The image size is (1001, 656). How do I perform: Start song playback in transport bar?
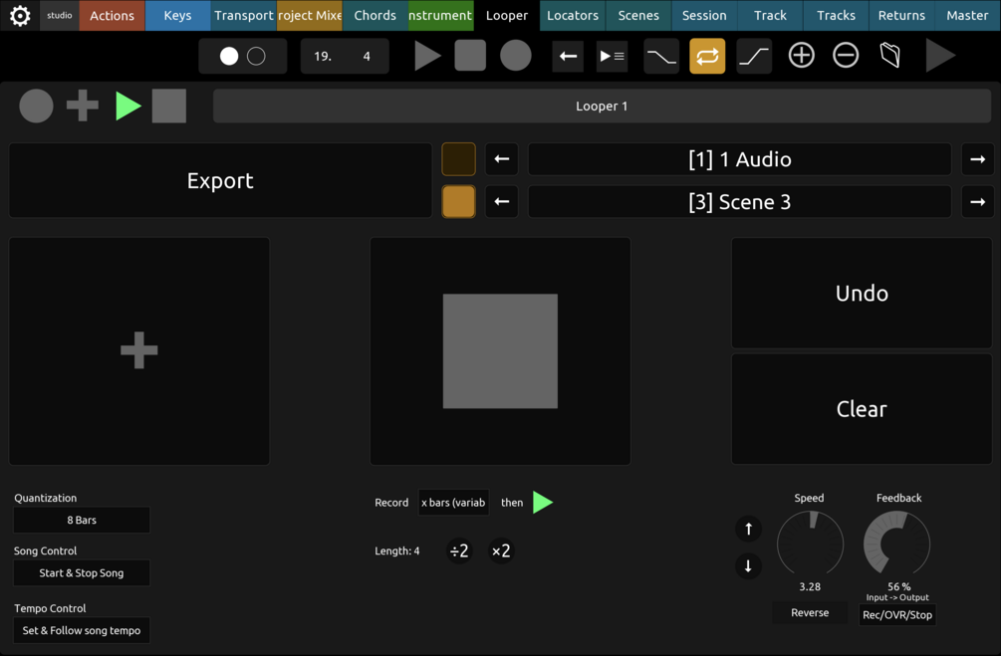427,56
